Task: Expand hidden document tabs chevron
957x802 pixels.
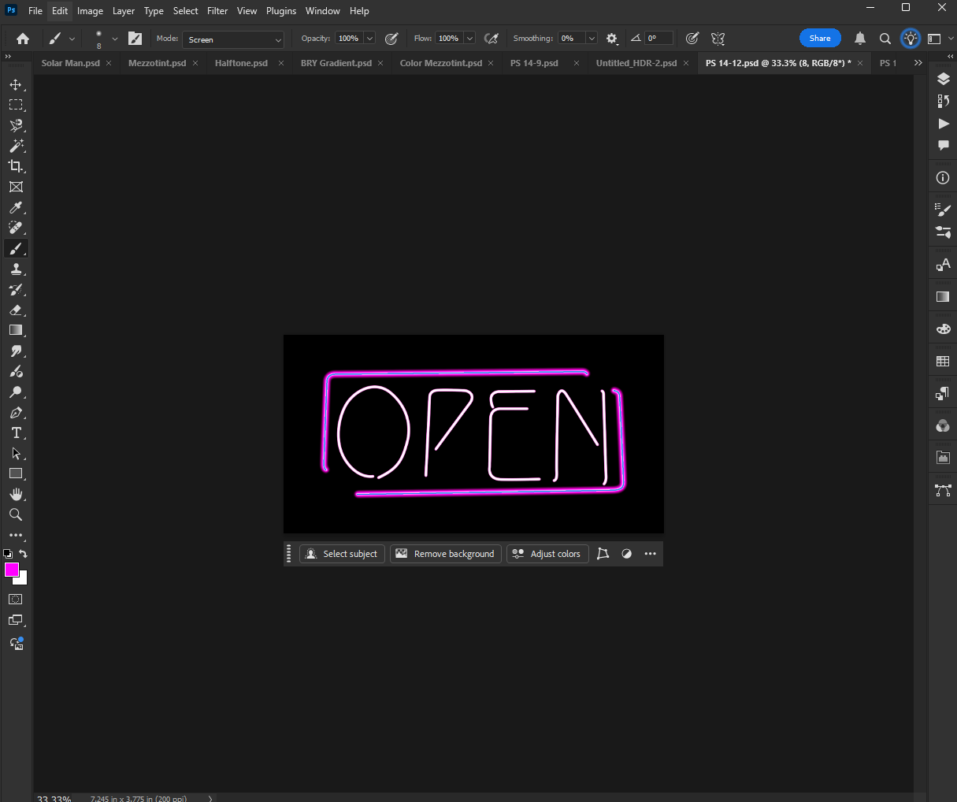Action: pos(918,63)
